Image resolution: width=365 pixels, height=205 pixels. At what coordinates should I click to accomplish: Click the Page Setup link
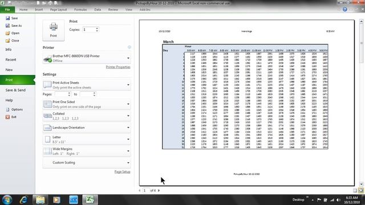(x=122, y=171)
